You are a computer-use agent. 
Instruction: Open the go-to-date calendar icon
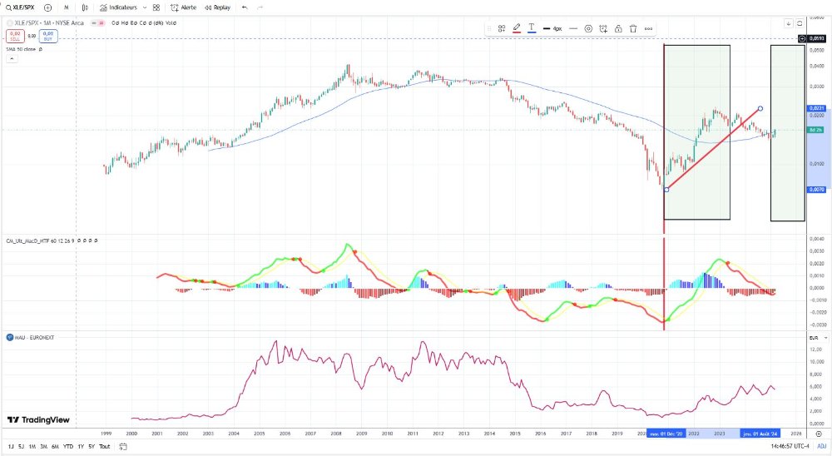(122, 446)
